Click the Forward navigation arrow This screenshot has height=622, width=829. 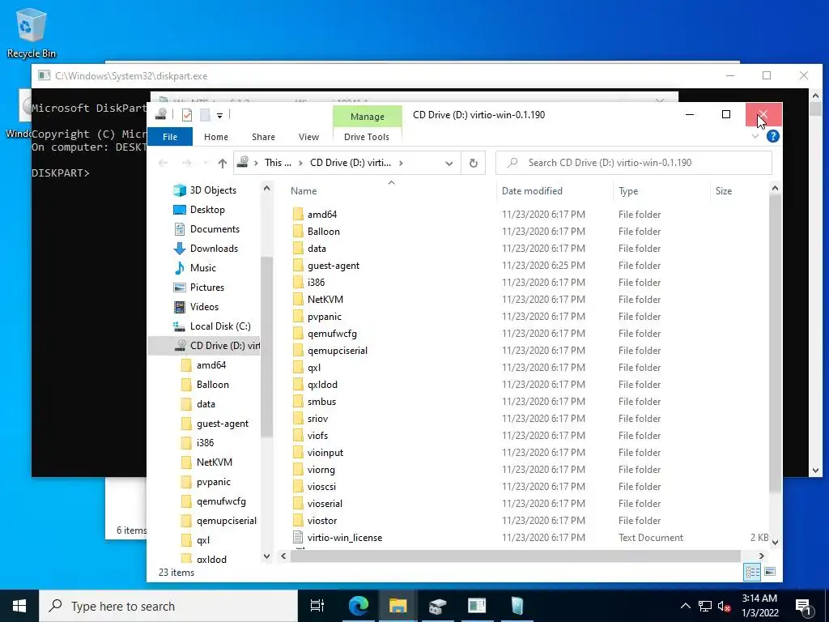(187, 164)
